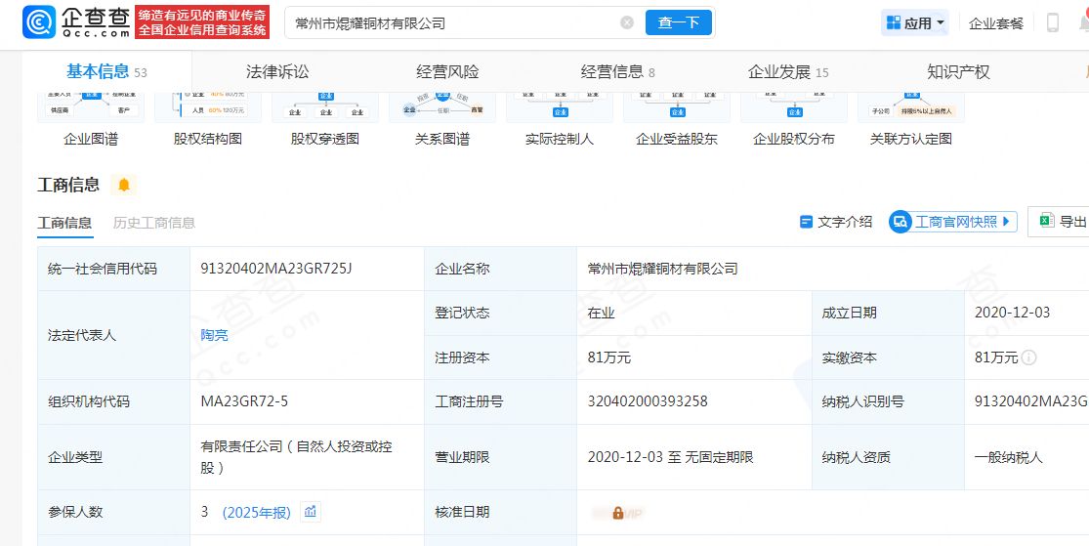The height and width of the screenshot is (546, 1089).
Task: Toggle the 文字介绍 view option
Action: pyautogui.click(x=836, y=223)
